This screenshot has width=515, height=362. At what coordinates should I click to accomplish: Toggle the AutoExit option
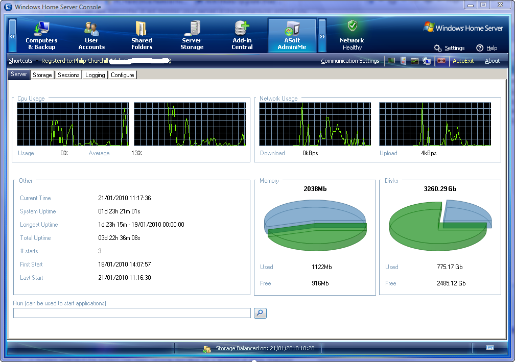(463, 61)
